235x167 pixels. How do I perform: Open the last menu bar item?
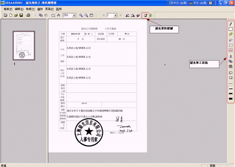click(59, 9)
